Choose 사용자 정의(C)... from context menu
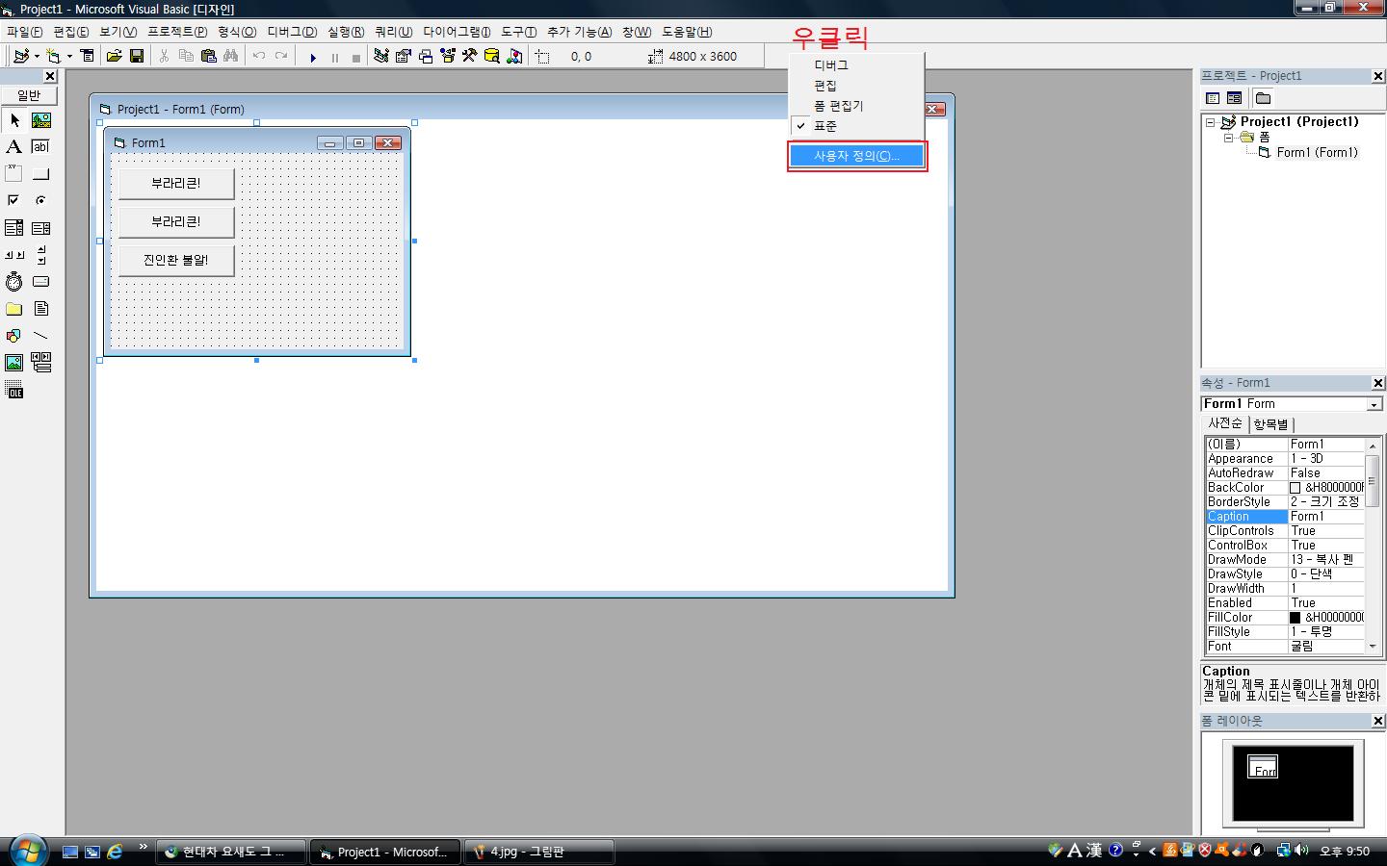Screen dimensions: 1387x866 tap(856, 156)
